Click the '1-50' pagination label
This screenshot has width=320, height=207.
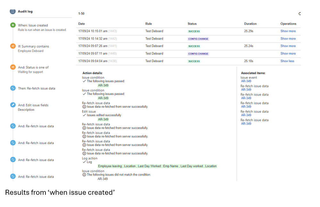(81, 14)
